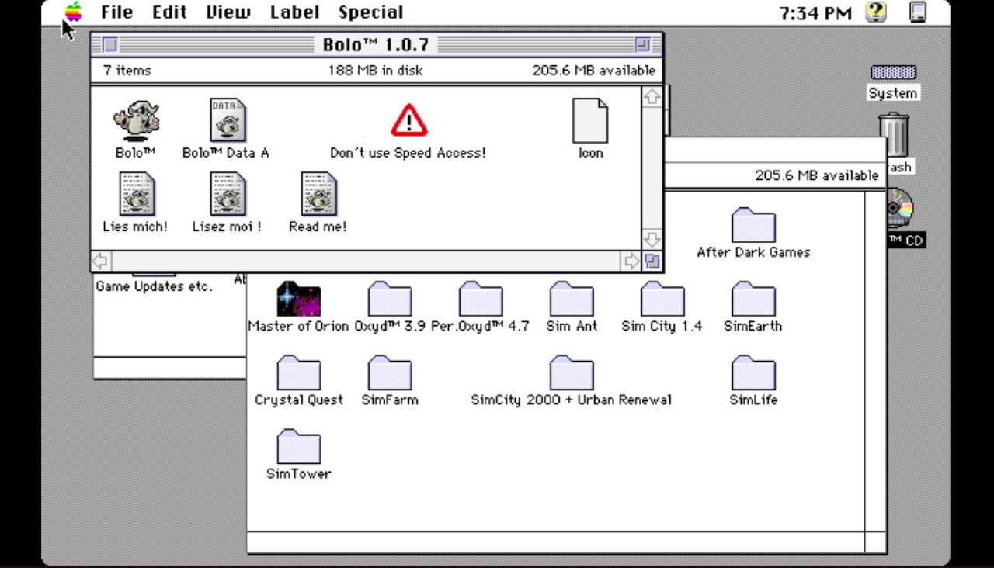Open the Application menu icon in menu bar
This screenshot has height=568, width=994.
tap(918, 12)
